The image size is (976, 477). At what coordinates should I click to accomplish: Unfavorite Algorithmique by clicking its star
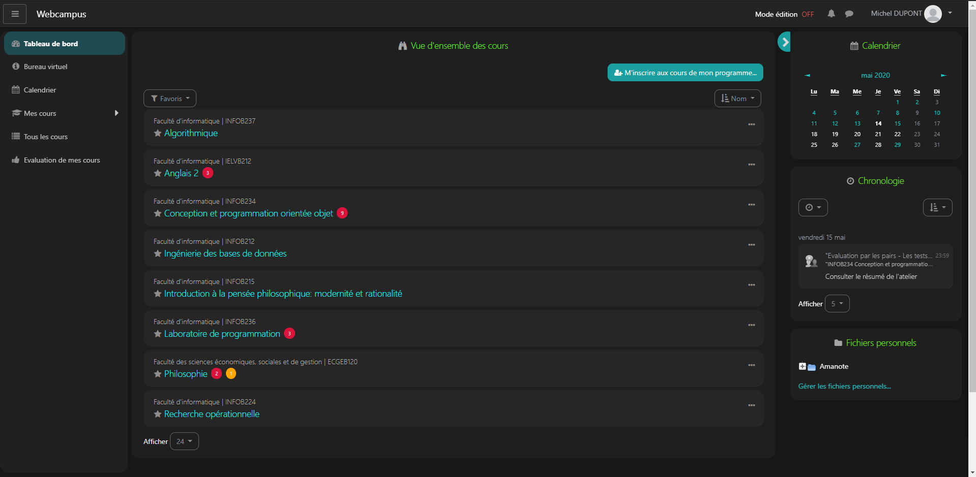coord(157,133)
